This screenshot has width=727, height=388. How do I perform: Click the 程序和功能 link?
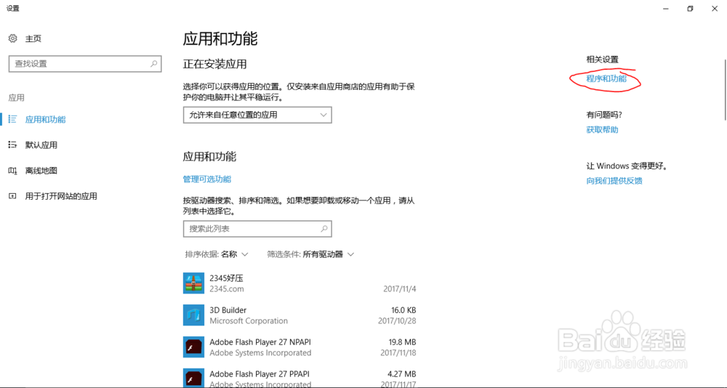coord(606,78)
